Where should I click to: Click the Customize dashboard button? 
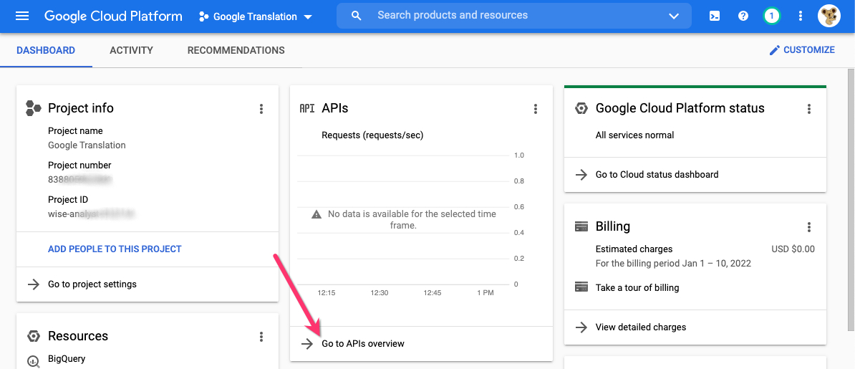(x=801, y=50)
